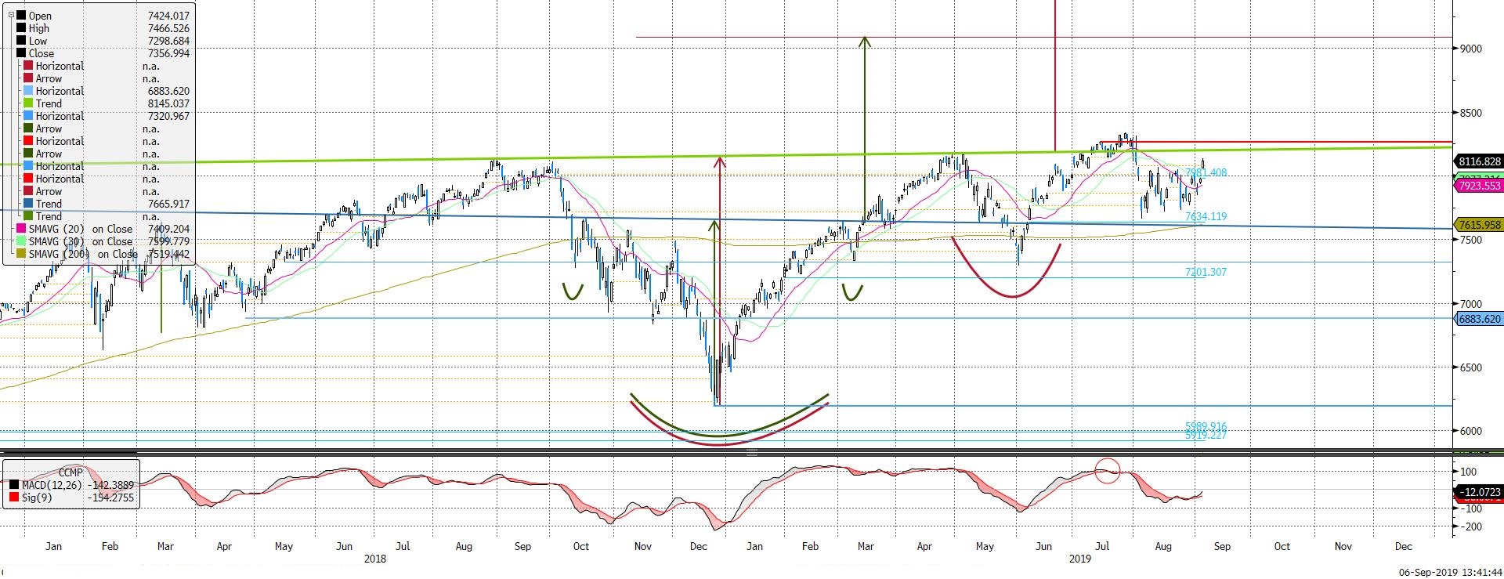Click the black swatch beside High

[21, 28]
